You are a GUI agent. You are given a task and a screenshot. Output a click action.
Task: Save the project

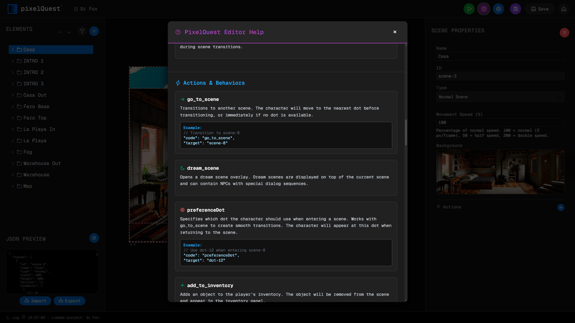540,9
